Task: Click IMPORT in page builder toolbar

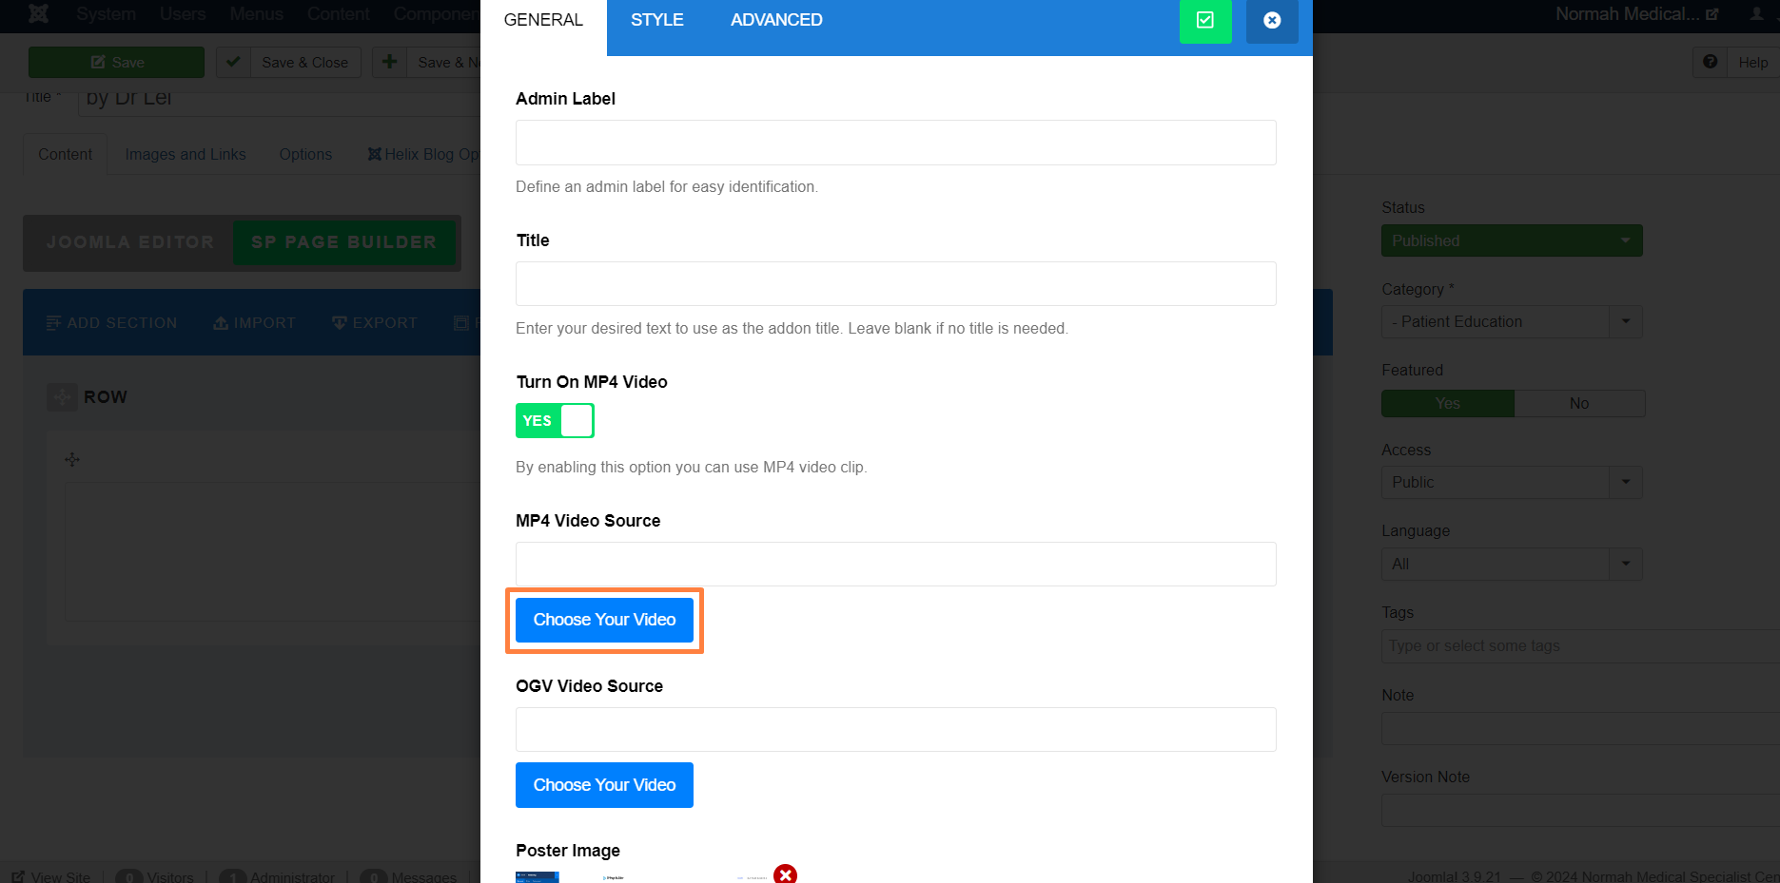Action: [x=255, y=323]
